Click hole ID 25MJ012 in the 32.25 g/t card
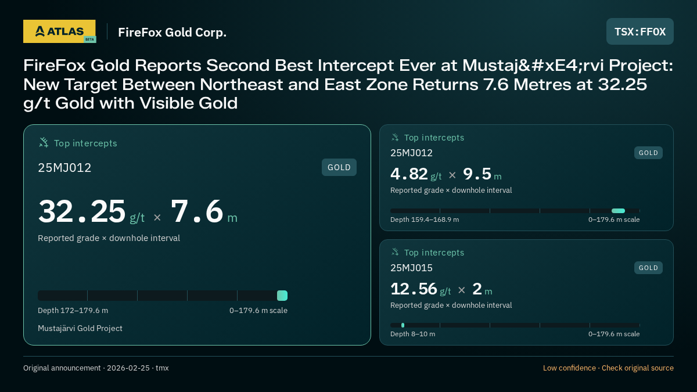Image resolution: width=697 pixels, height=392 pixels. click(64, 168)
